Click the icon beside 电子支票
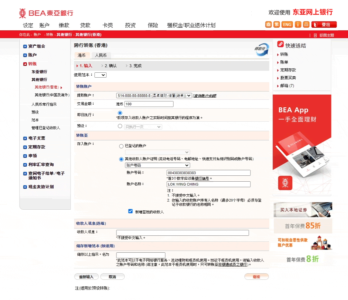The width and height of the screenshot is (348, 300). 25,139
